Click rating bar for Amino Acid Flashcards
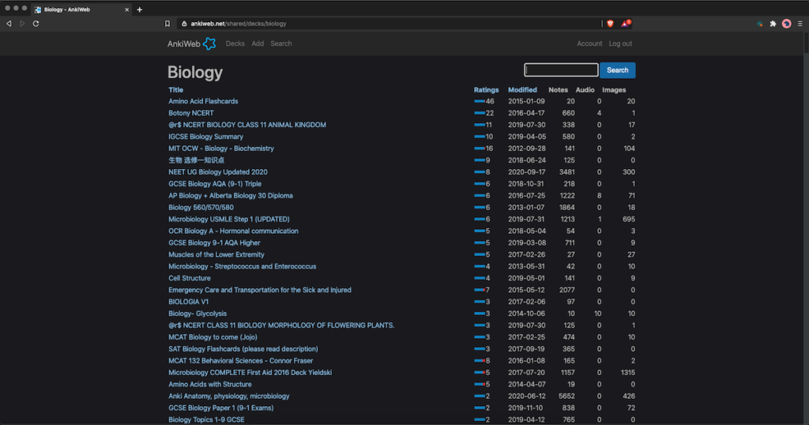This screenshot has width=809, height=425. [x=480, y=102]
